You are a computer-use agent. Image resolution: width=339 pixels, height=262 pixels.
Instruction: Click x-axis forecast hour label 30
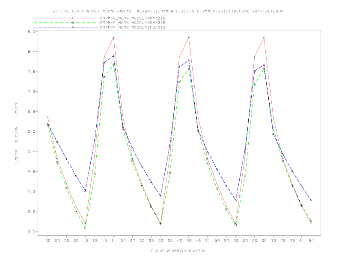tap(142, 241)
